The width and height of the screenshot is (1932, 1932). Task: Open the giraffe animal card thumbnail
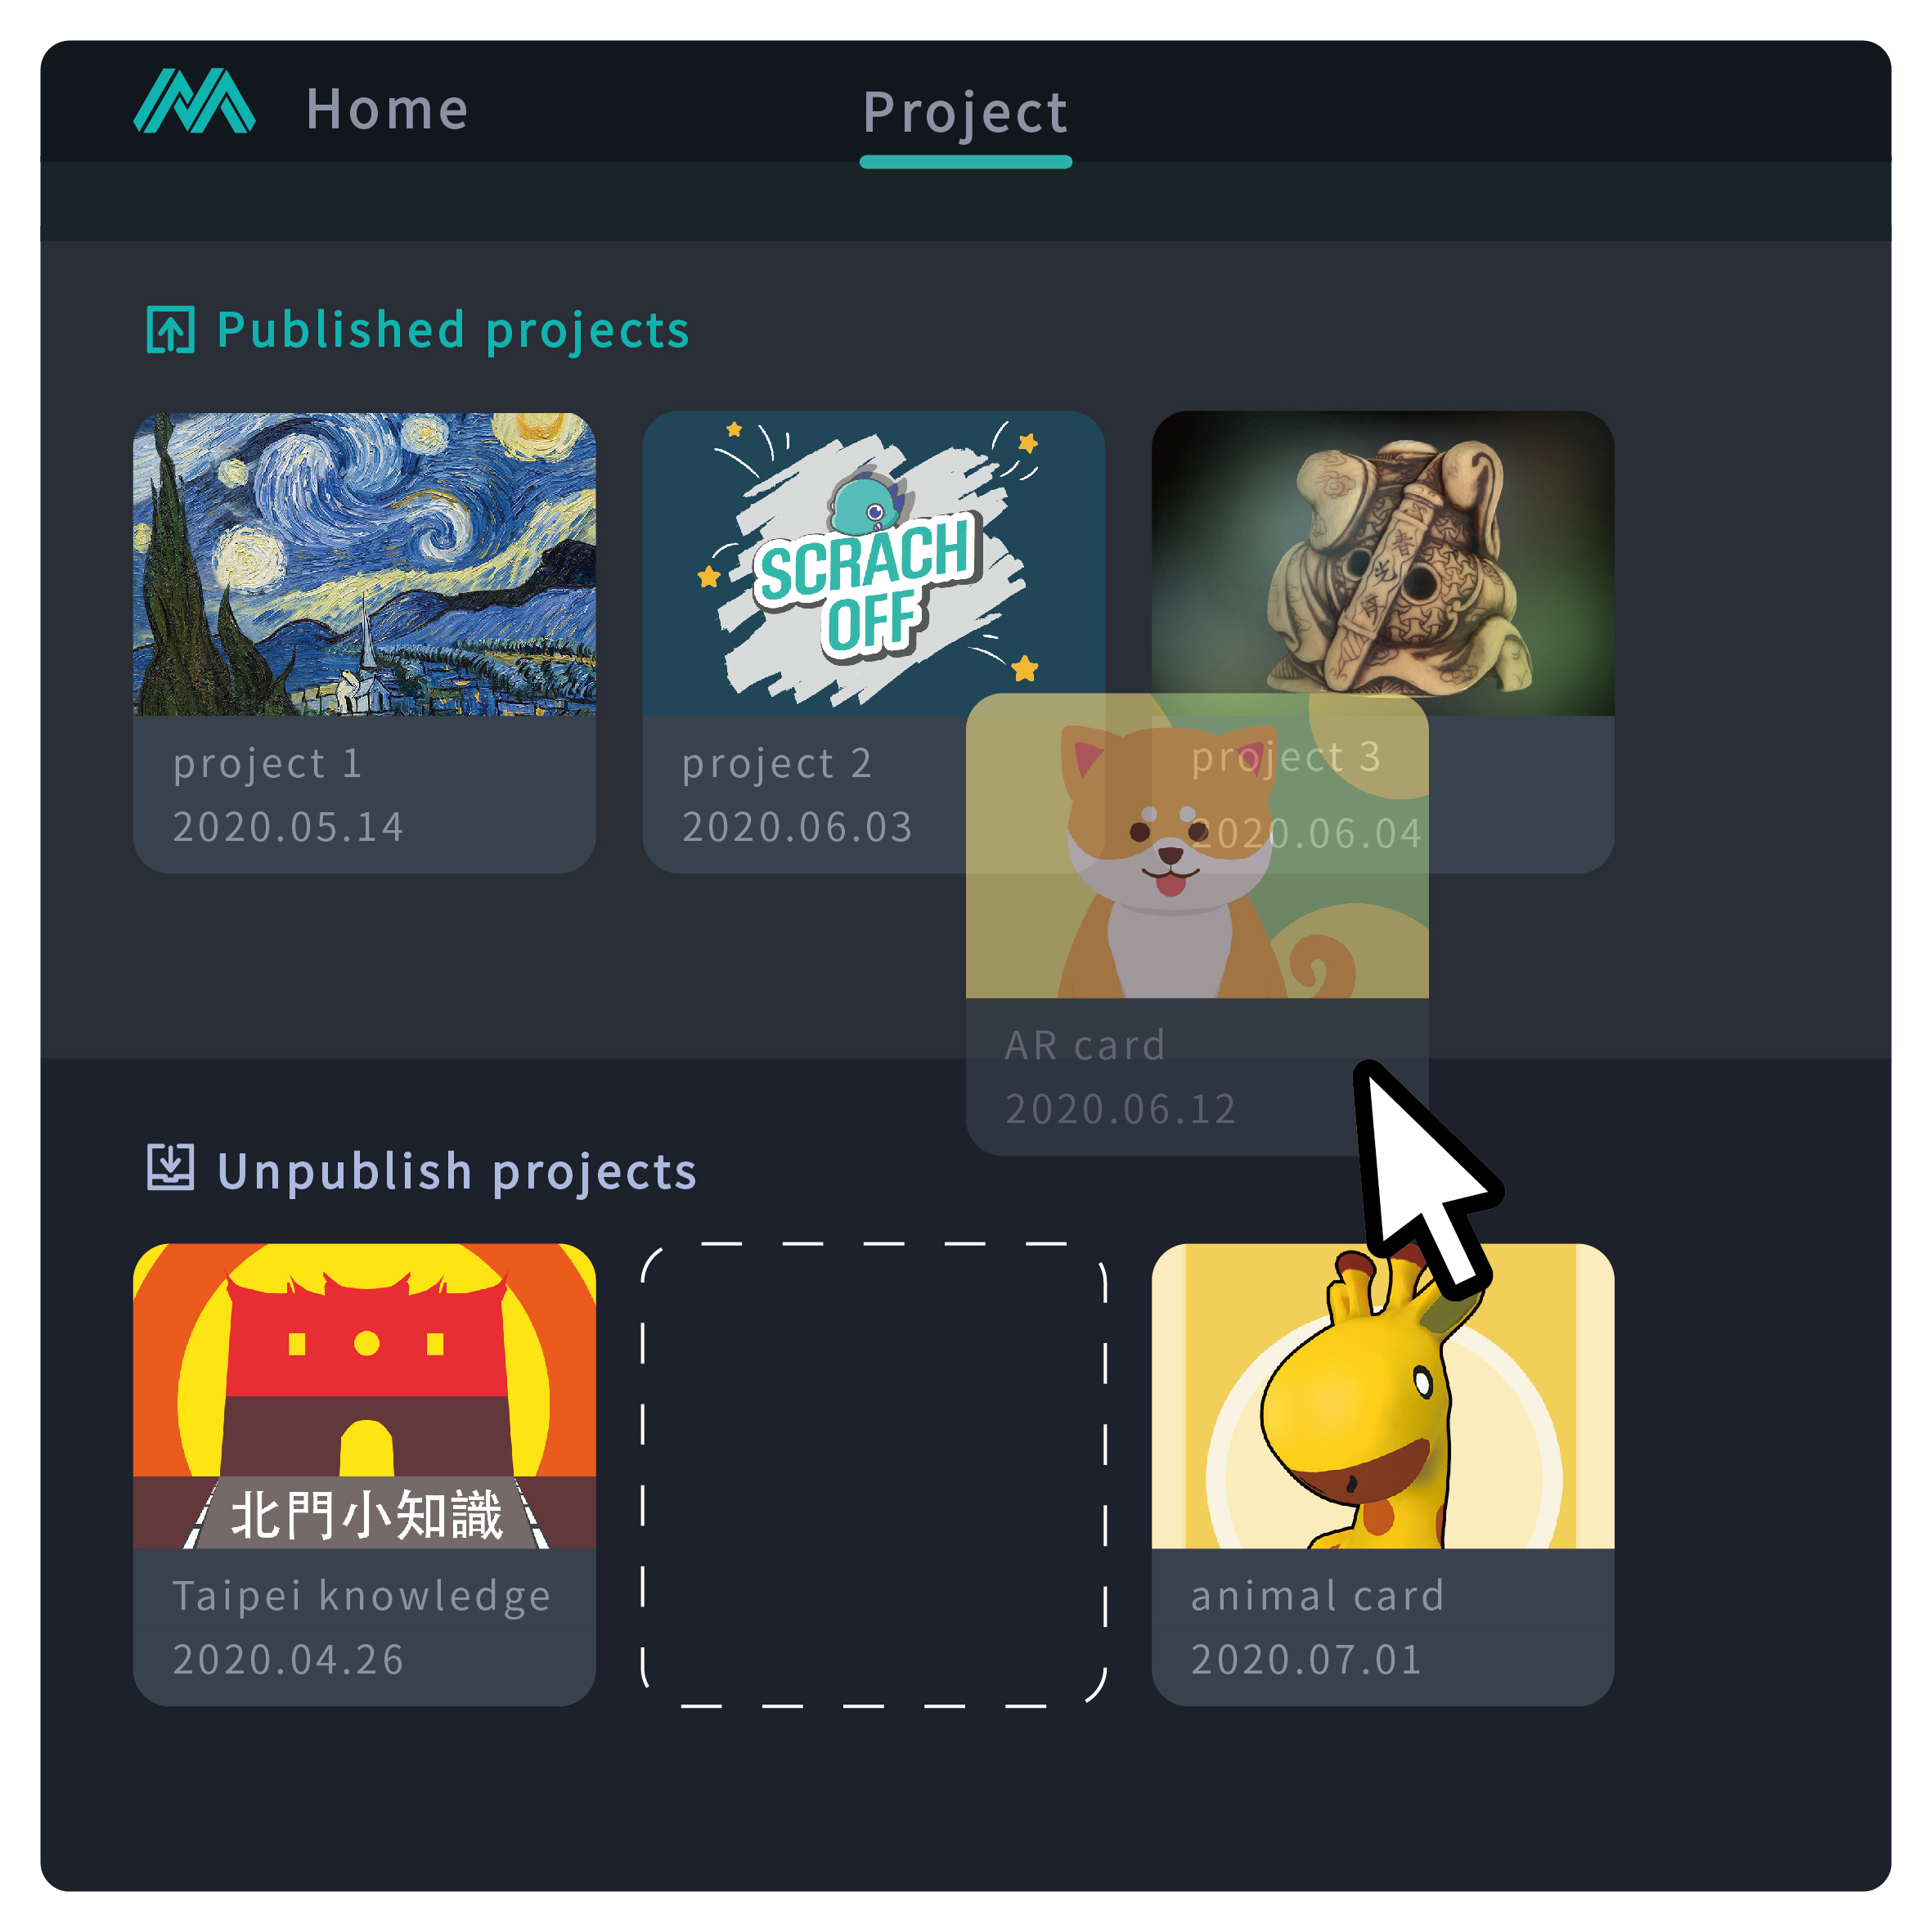(1383, 1396)
